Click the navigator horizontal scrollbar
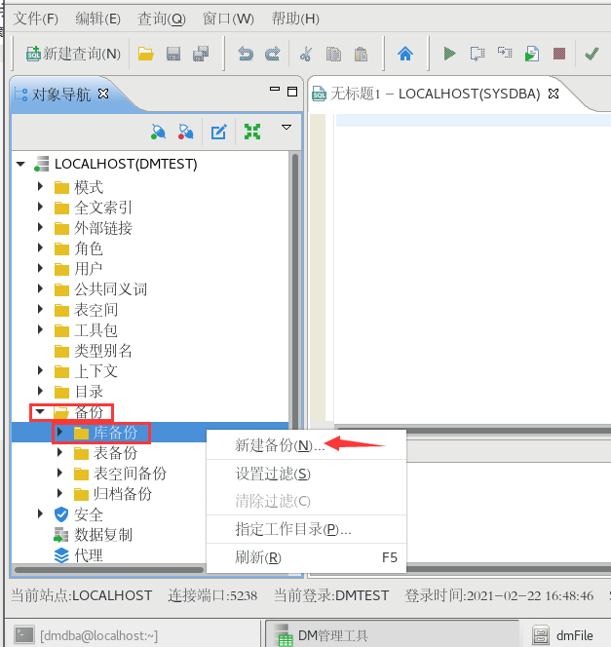Image resolution: width=611 pixels, height=647 pixels. 109,570
